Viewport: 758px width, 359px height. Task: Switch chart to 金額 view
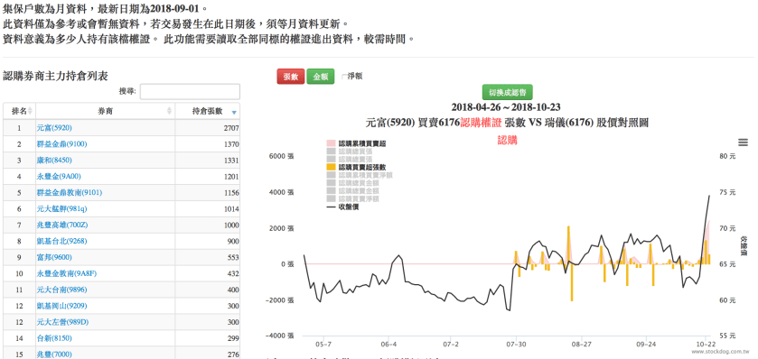coord(321,77)
